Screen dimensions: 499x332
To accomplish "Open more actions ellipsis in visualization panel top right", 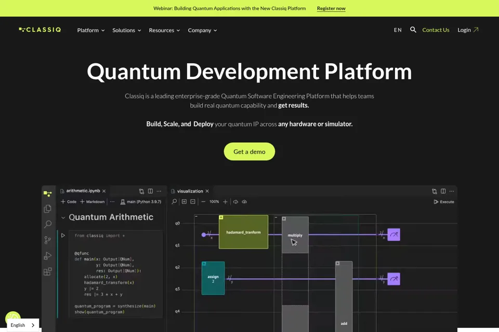I will pos(452,191).
